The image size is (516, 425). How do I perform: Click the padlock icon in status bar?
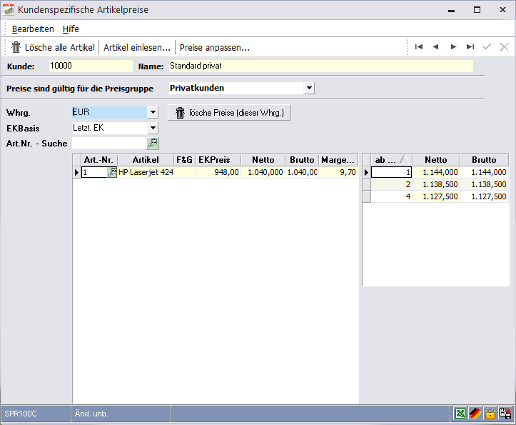click(x=490, y=413)
